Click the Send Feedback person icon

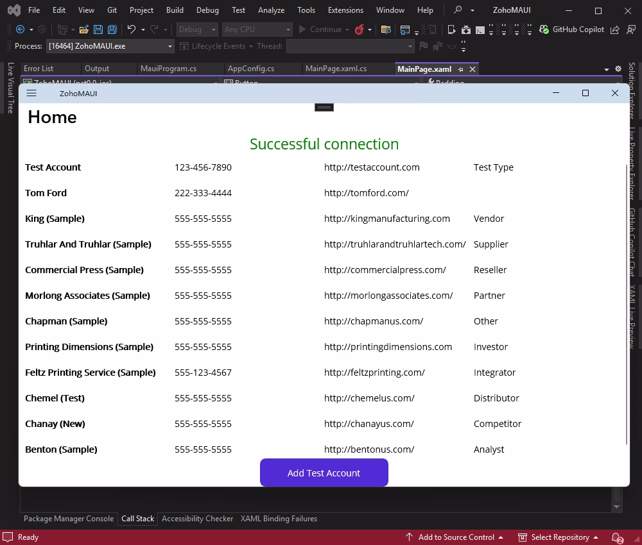631,29
